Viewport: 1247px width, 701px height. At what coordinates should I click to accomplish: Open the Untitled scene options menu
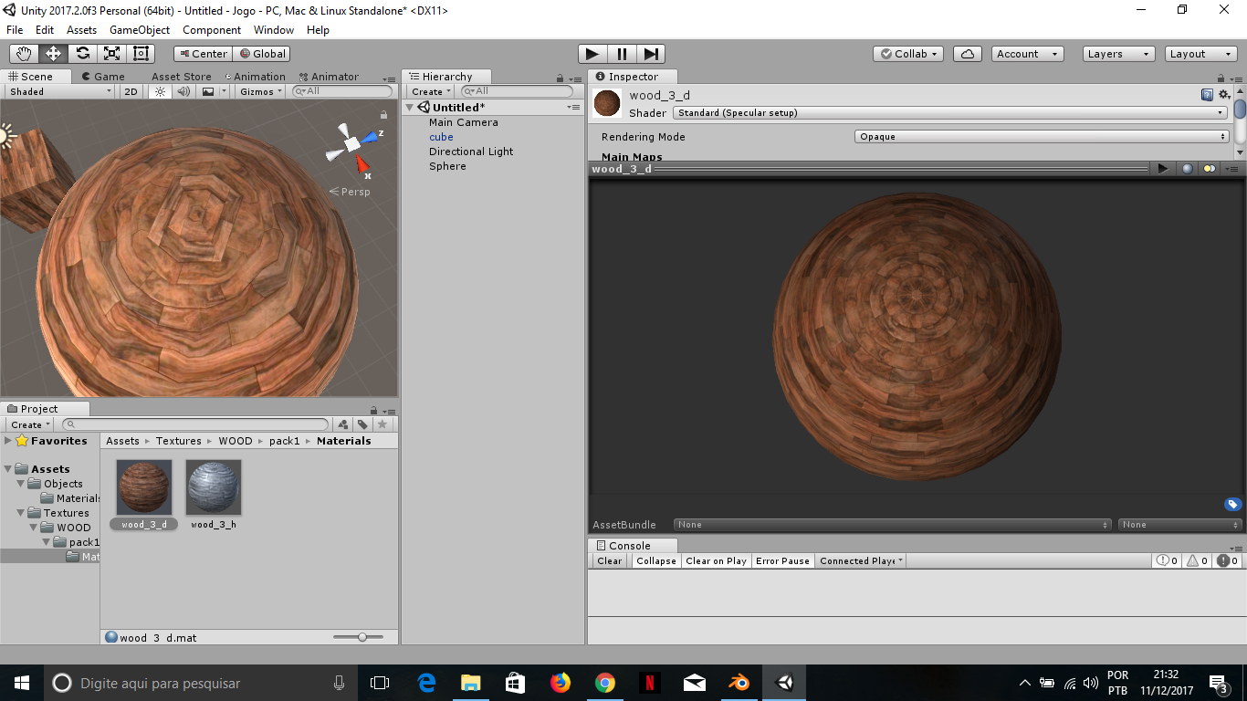573,108
